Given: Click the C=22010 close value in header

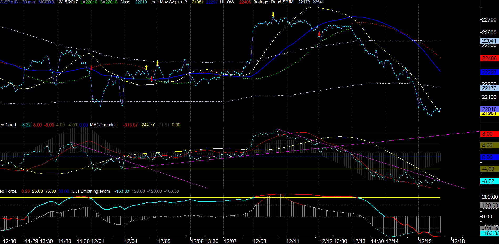Looking at the screenshot, I should 109,2.
